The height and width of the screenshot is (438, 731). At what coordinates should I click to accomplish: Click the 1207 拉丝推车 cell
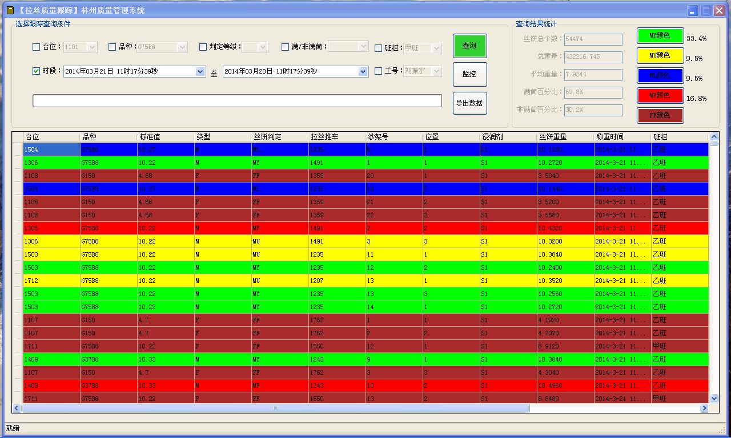click(337, 281)
